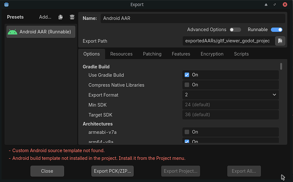This screenshot has width=293, height=182.
Task: Click the Use Gradle Build label
Action: pos(106,75)
